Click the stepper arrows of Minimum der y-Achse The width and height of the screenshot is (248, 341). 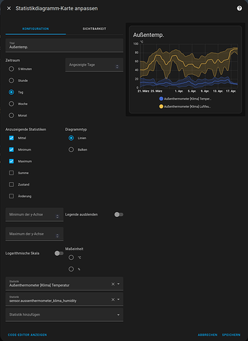(57, 216)
